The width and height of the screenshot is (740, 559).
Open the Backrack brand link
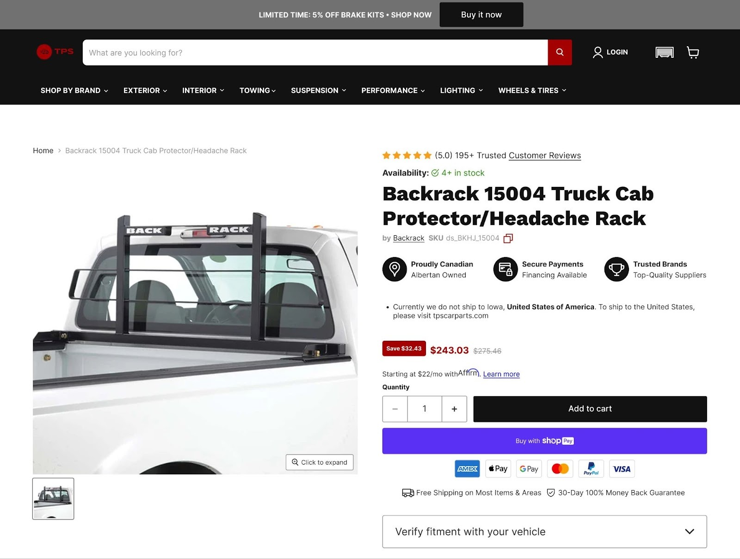[x=408, y=238]
